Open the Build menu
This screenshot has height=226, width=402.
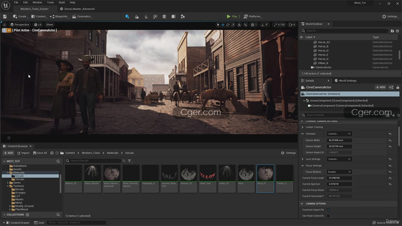pyautogui.click(x=62, y=3)
